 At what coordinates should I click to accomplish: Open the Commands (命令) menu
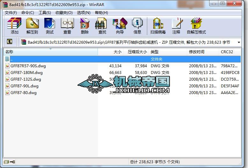click(28, 13)
